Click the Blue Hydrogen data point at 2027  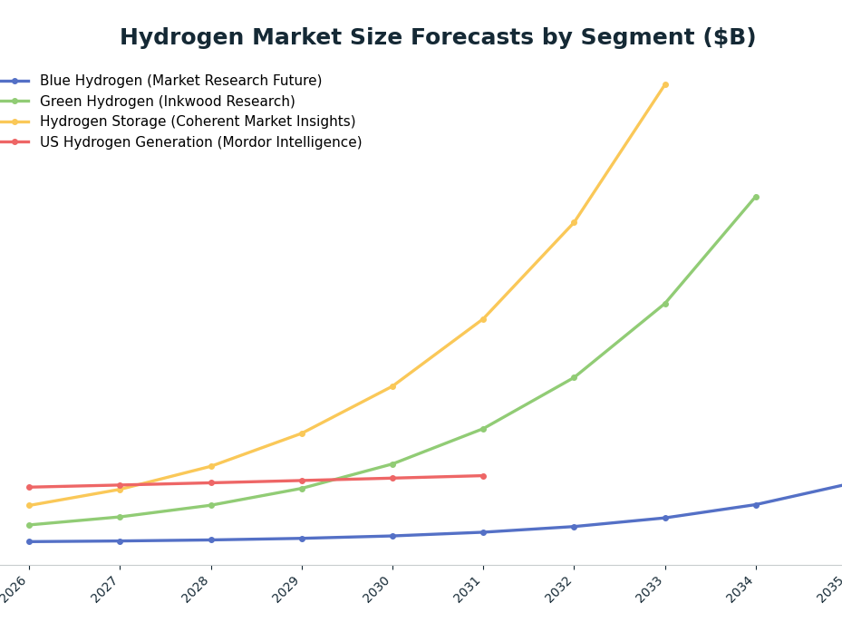[121, 541]
